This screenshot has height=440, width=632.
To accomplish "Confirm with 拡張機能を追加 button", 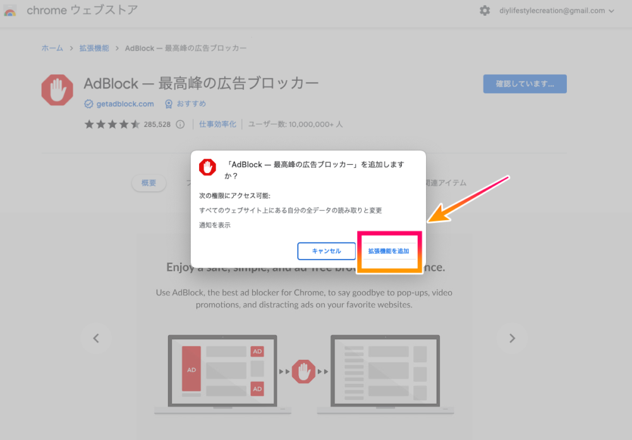I will 389,251.
